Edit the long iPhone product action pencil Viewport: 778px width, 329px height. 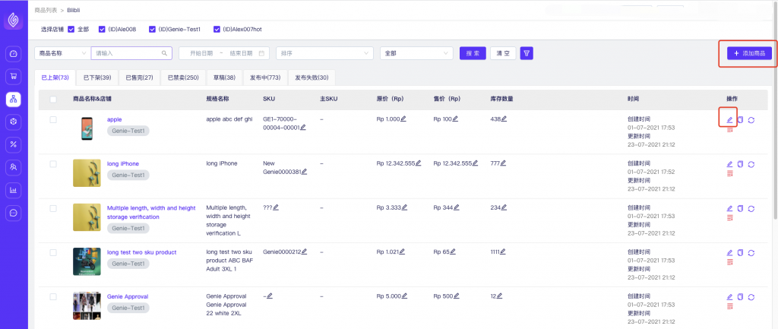tap(729, 164)
